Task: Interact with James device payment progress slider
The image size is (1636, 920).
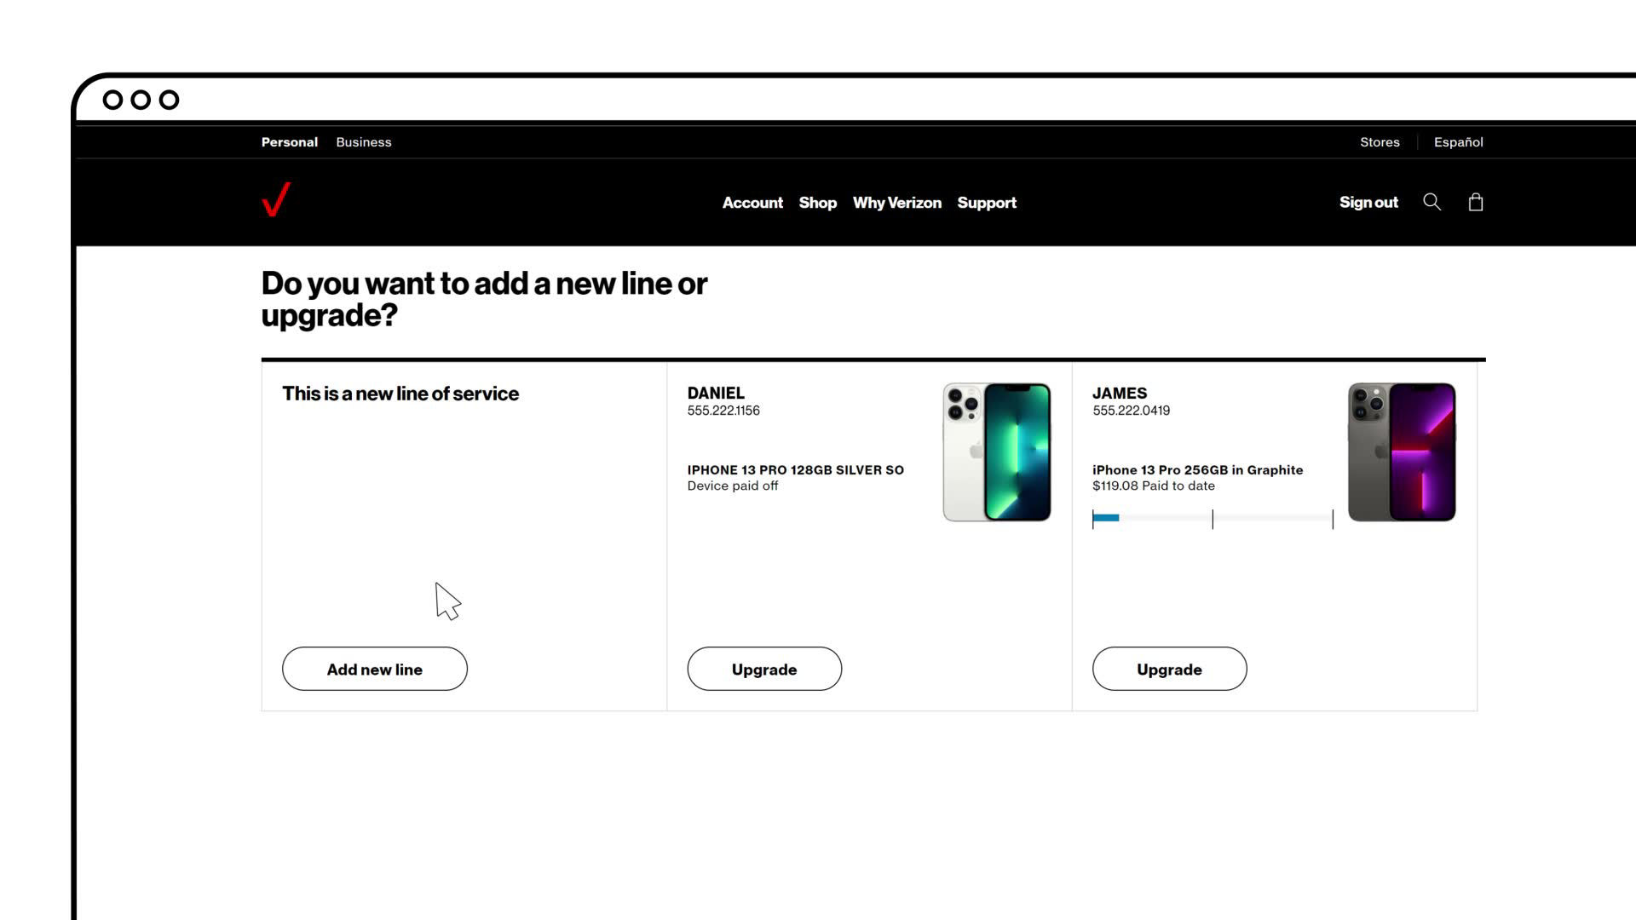Action: click(1212, 519)
